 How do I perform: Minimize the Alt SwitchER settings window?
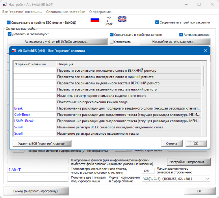[x=186, y=4]
